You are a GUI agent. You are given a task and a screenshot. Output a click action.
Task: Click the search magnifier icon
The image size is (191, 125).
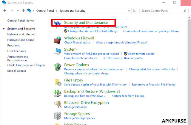coord(185,11)
